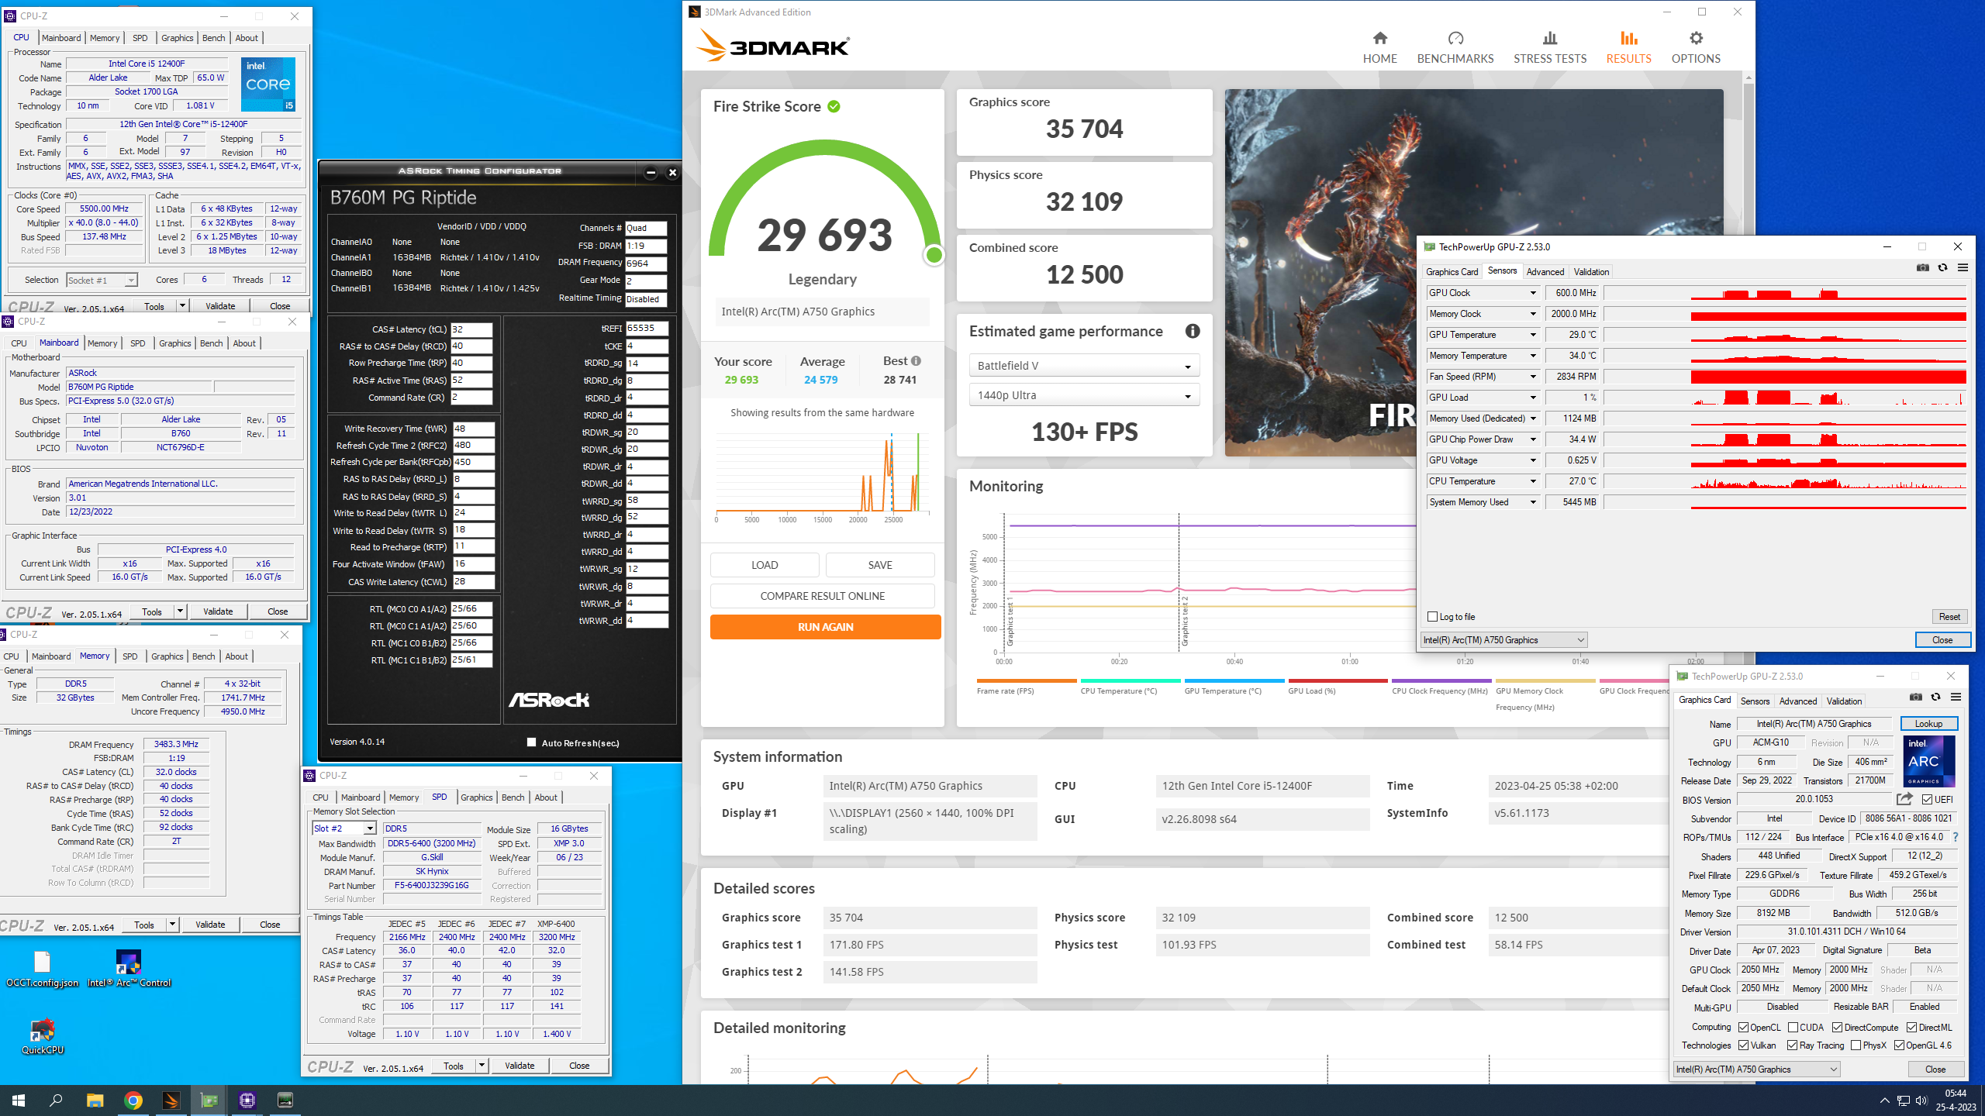Enable Log to file in GPU-Z Sensors
This screenshot has height=1116, width=1985.
point(1432,617)
